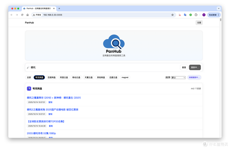Click timestamp 2025/10/14 10:57:01
The image size is (230, 149).
(37, 114)
